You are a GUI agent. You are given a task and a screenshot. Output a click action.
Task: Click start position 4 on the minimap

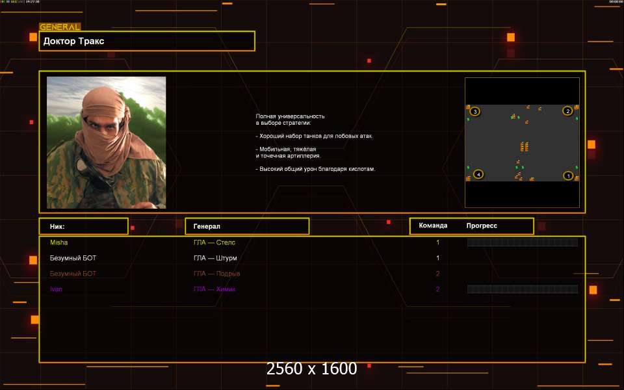(478, 174)
